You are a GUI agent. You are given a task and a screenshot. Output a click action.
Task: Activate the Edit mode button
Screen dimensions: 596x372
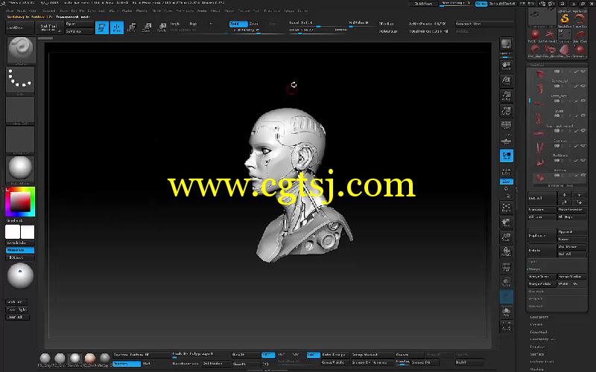tap(101, 28)
